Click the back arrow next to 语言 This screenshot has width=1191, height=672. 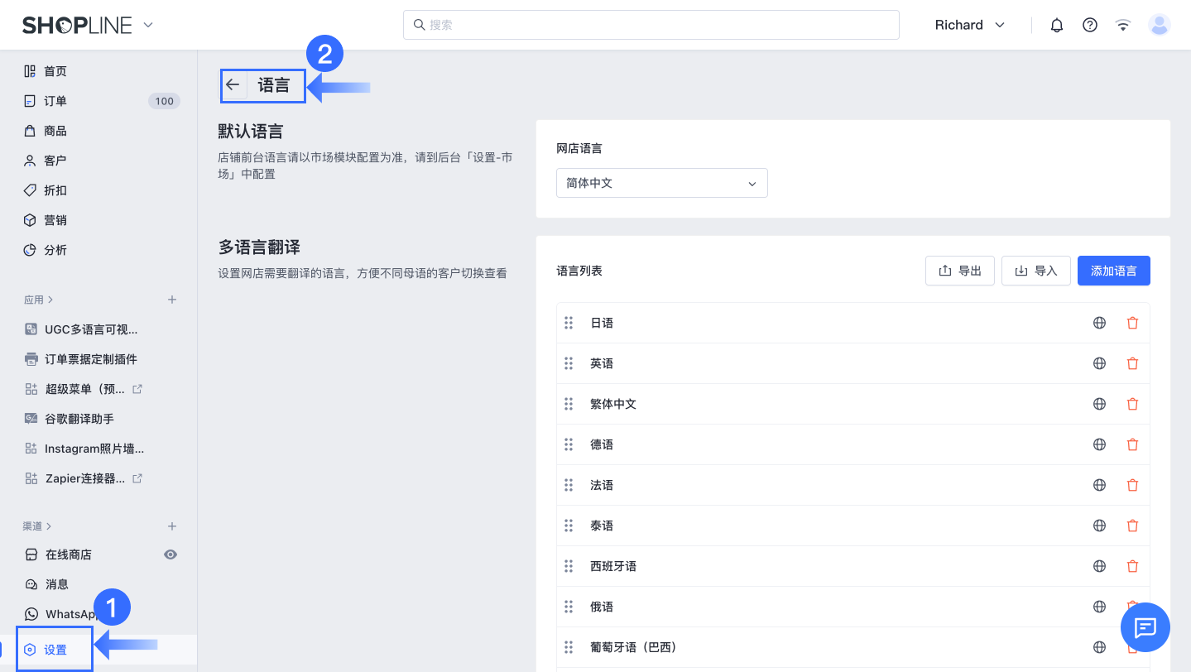tap(233, 85)
